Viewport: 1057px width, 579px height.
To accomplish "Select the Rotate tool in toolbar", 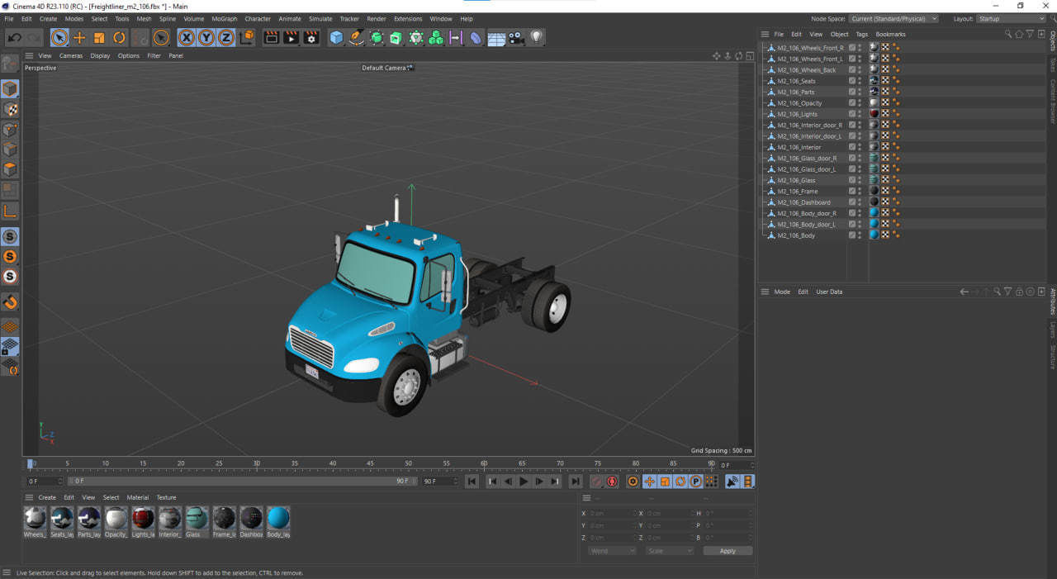I will tap(119, 37).
